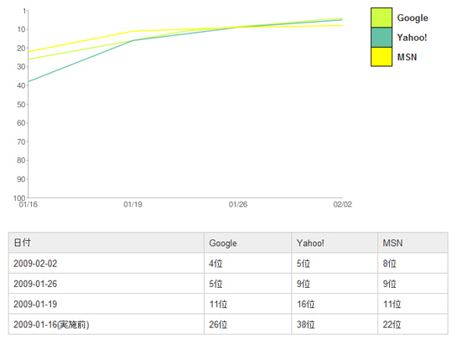Click Google rank 11位 for 2009-01-19
The image size is (457, 344).
pos(247,304)
